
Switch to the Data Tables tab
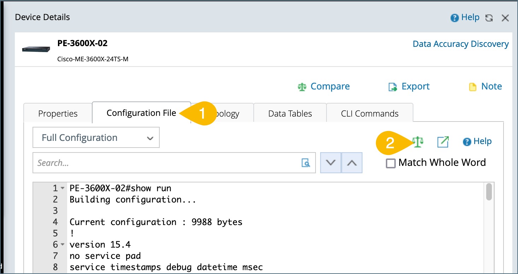(290, 114)
